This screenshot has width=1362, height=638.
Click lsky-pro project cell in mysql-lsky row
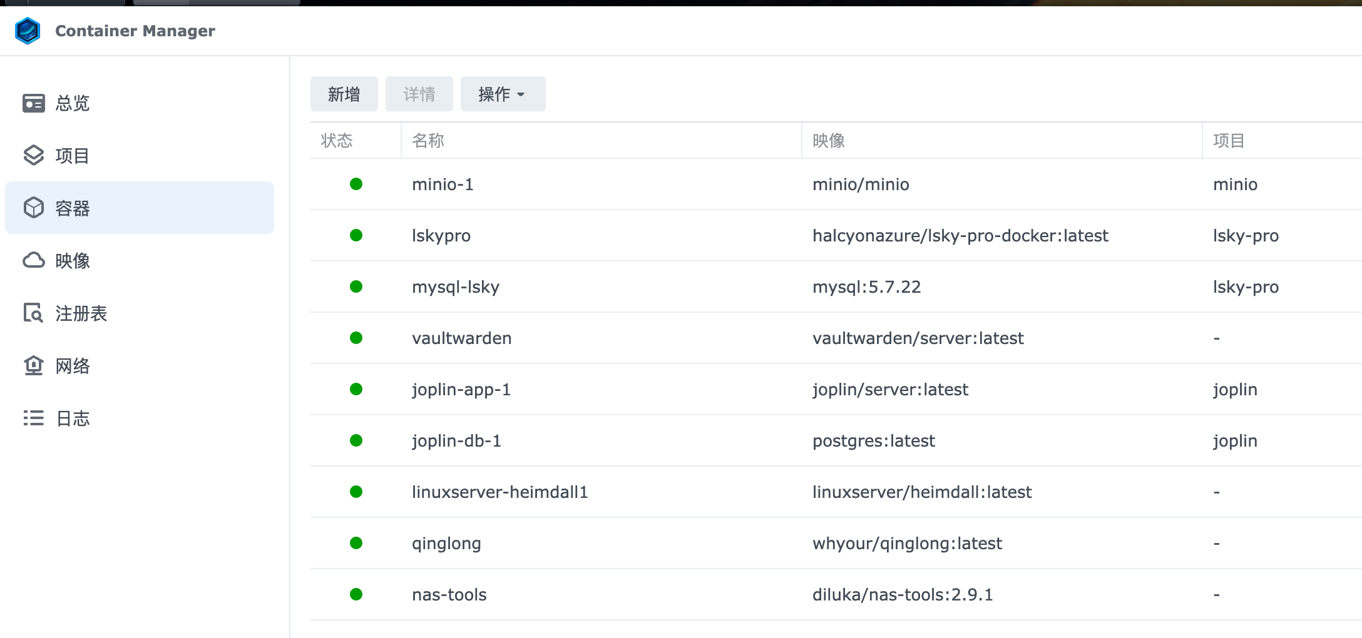coord(1246,287)
